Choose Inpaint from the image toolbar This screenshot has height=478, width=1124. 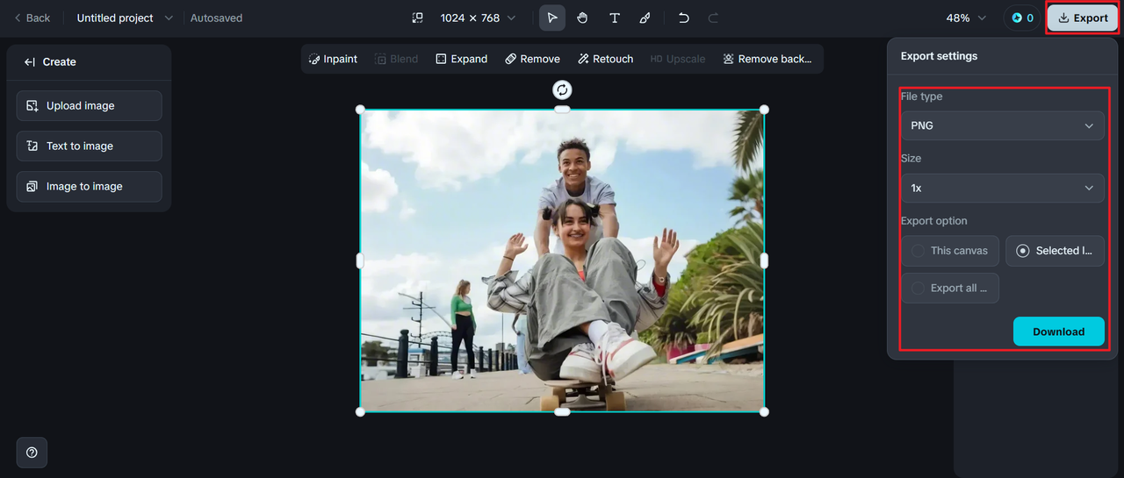(x=333, y=59)
